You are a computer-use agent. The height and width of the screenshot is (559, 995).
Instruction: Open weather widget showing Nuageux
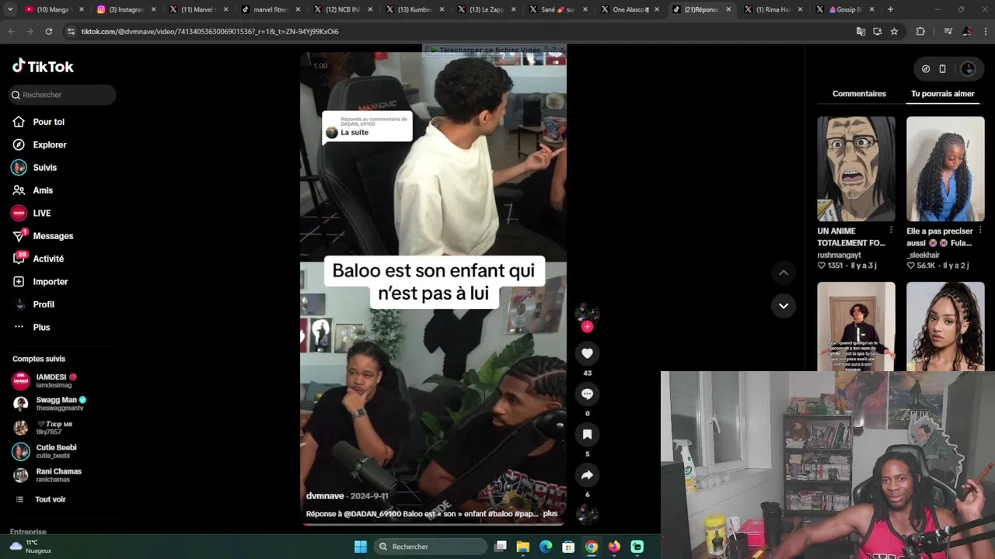click(x=31, y=547)
